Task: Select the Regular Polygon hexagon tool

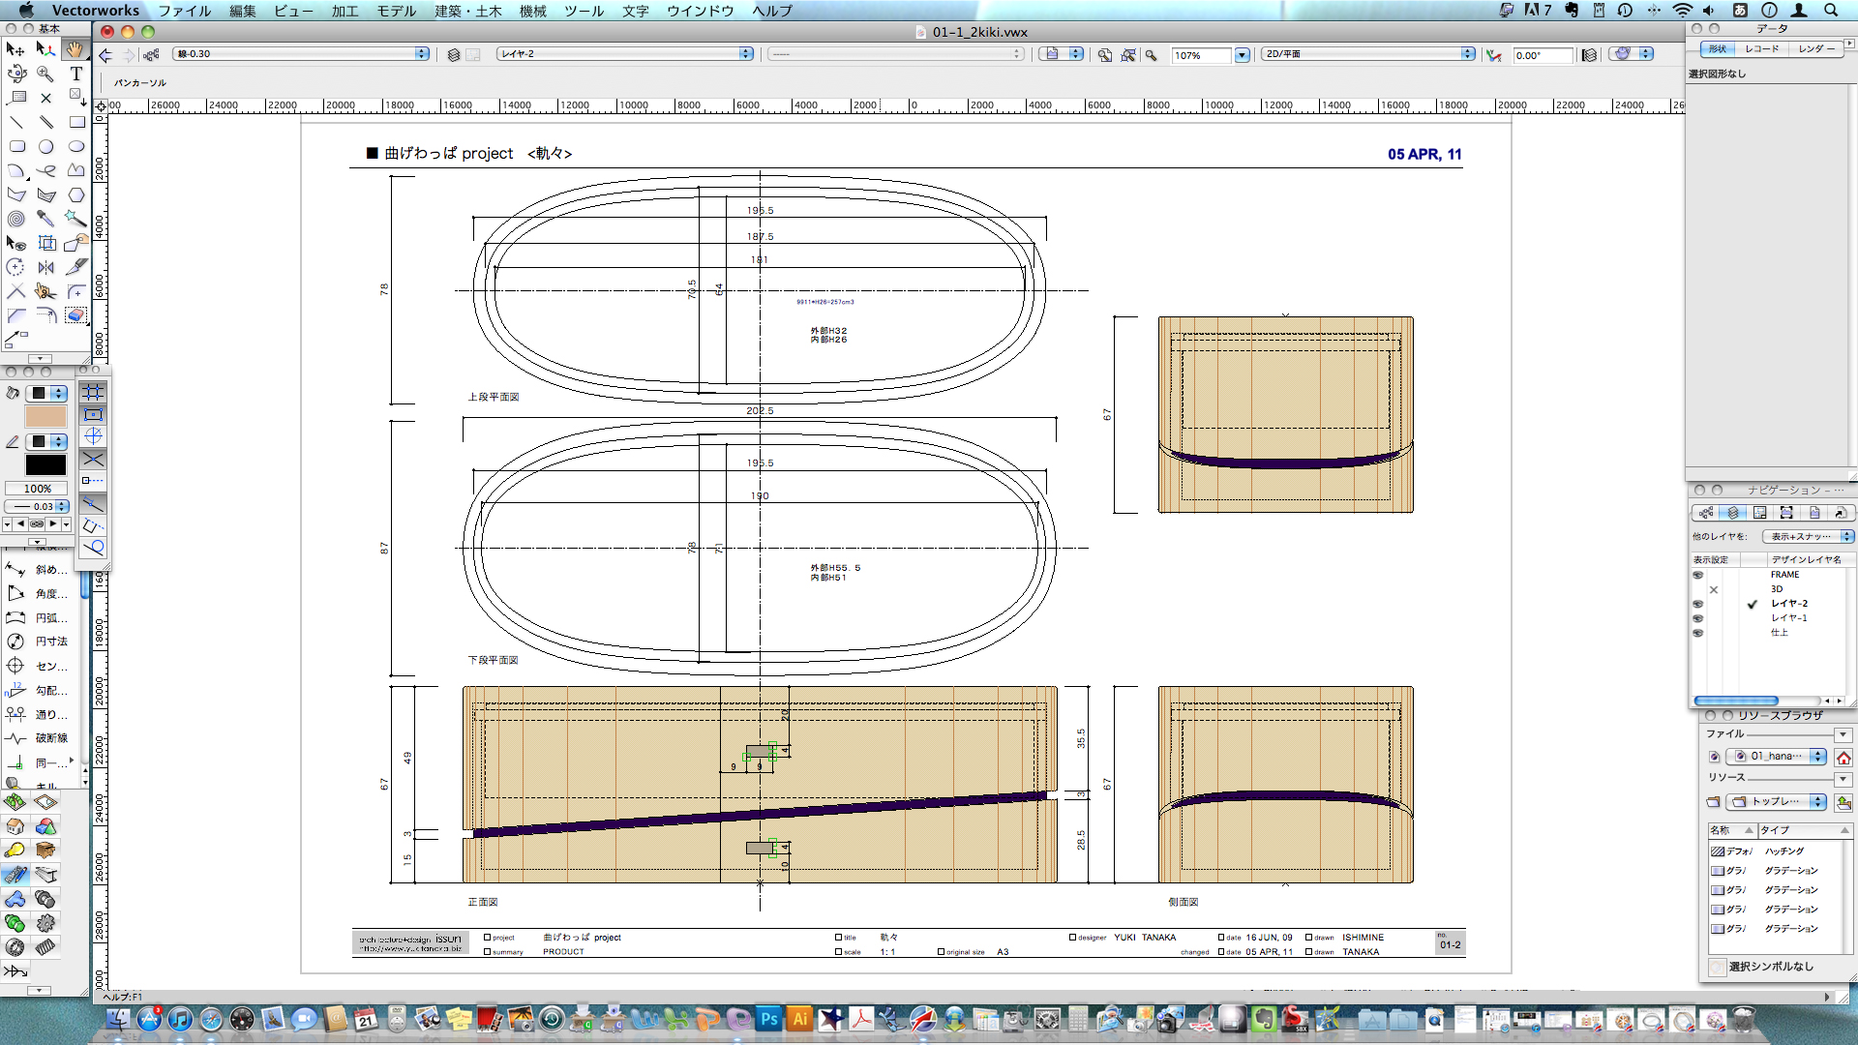Action: click(x=75, y=194)
